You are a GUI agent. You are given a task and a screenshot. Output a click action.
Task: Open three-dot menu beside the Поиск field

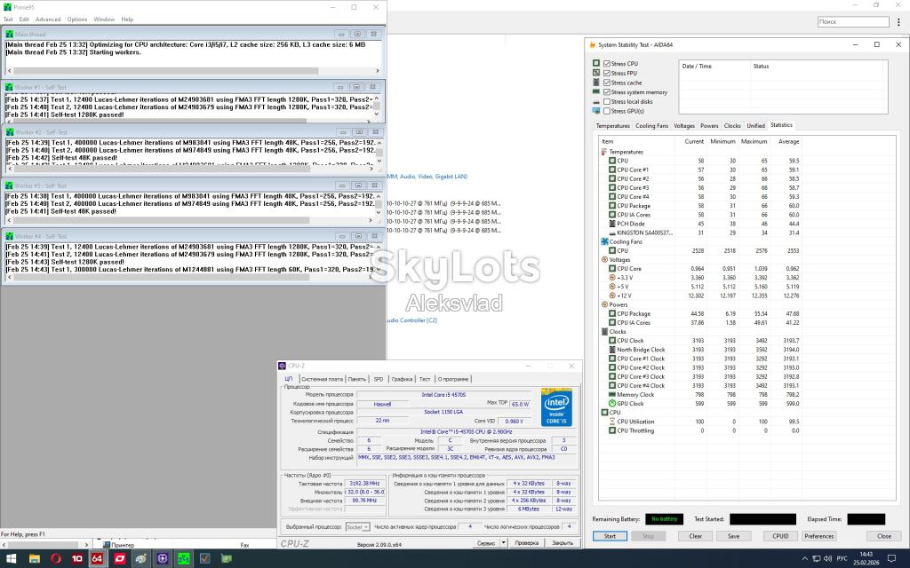(898, 22)
